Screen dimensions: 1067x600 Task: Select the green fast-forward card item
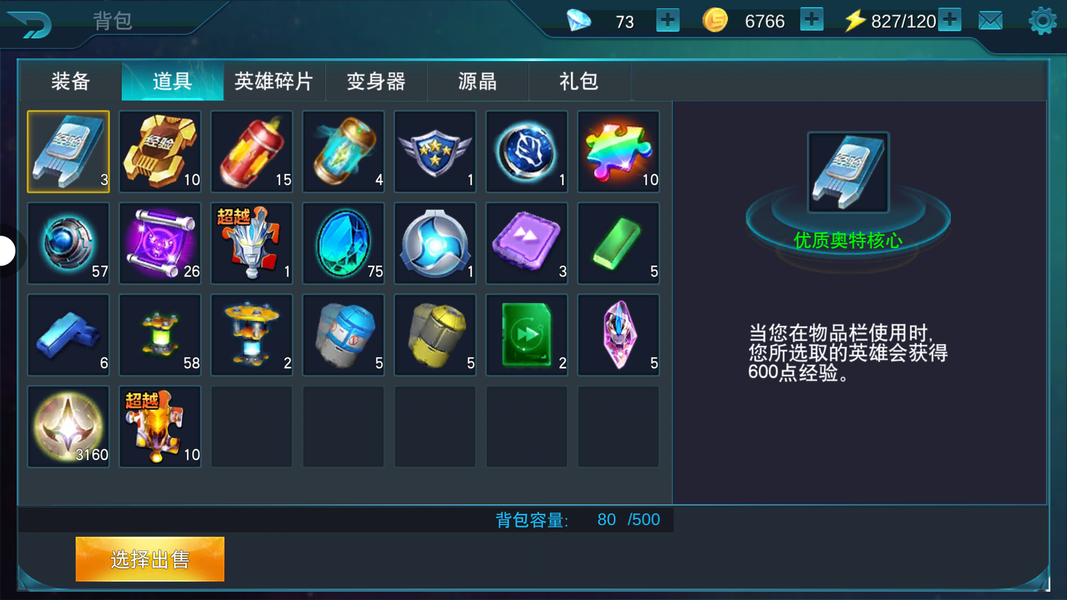tap(527, 335)
